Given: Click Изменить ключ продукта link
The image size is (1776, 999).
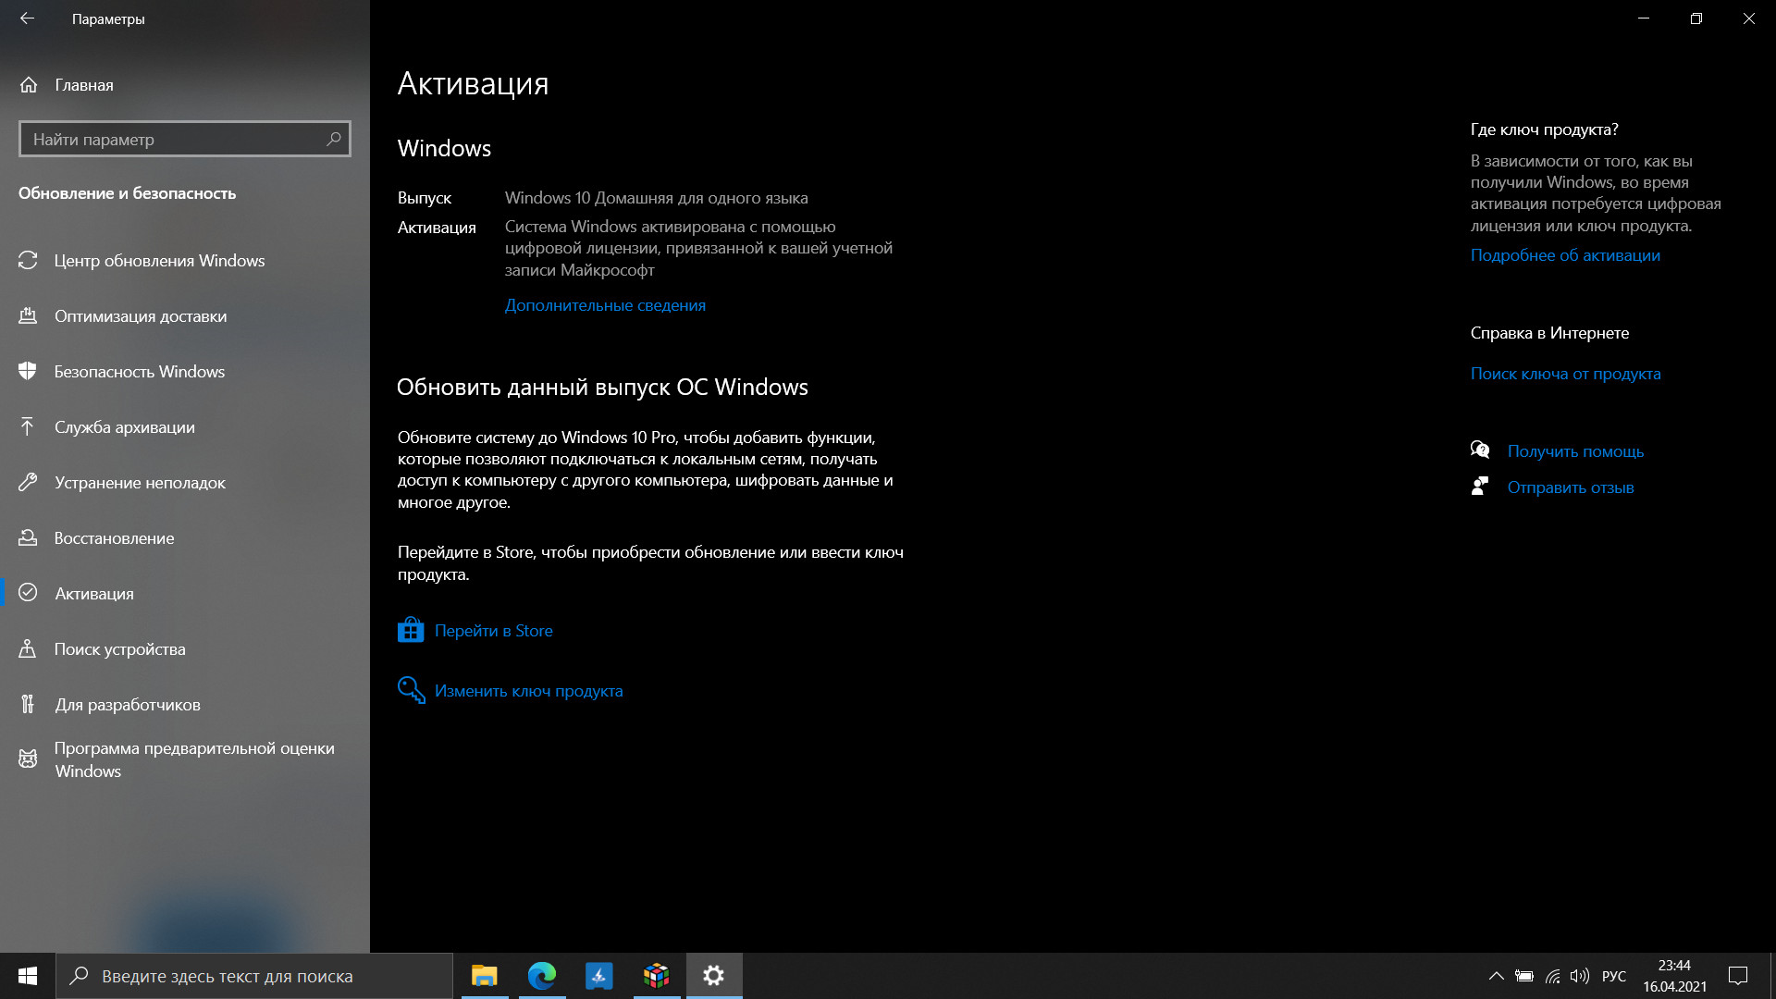Looking at the screenshot, I should point(529,691).
